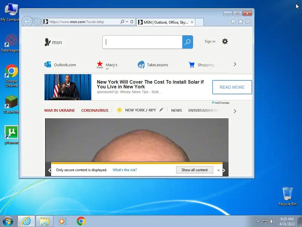Click the browser Forward arrow button
302x227 pixels.
click(37, 22)
